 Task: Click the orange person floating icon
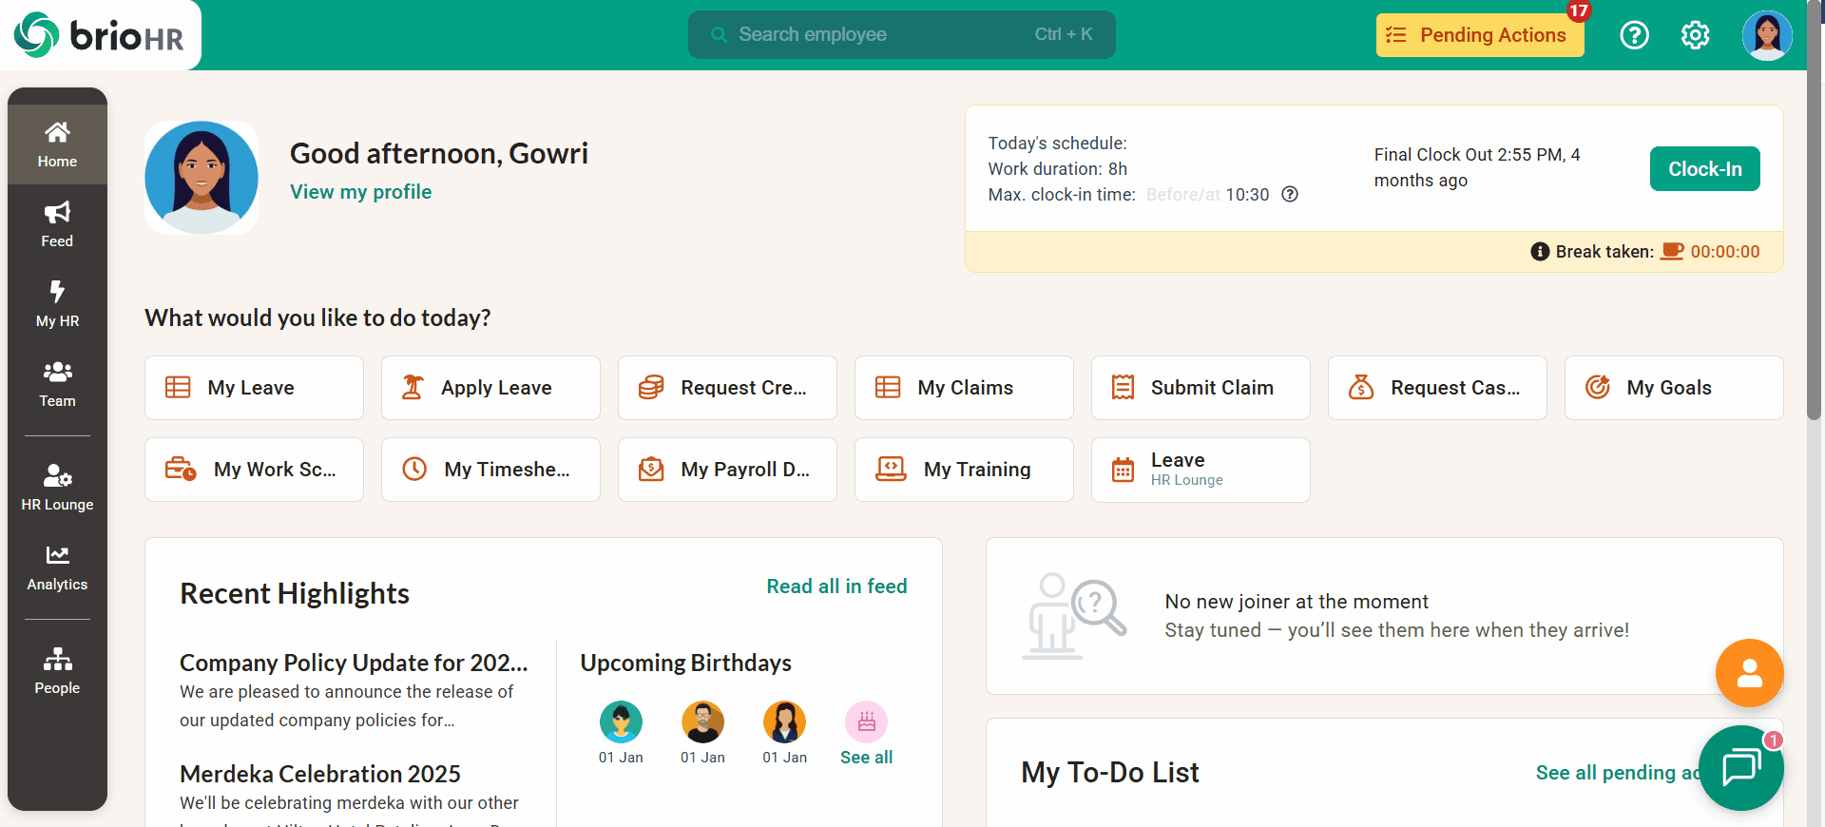click(1749, 673)
